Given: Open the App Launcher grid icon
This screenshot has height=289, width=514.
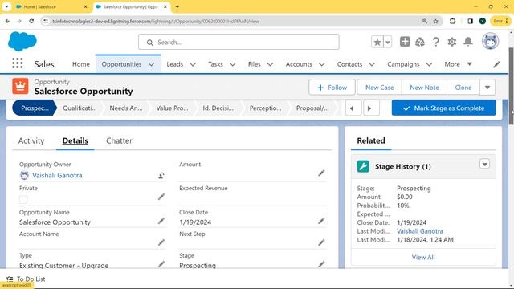Looking at the screenshot, I should click(x=18, y=63).
